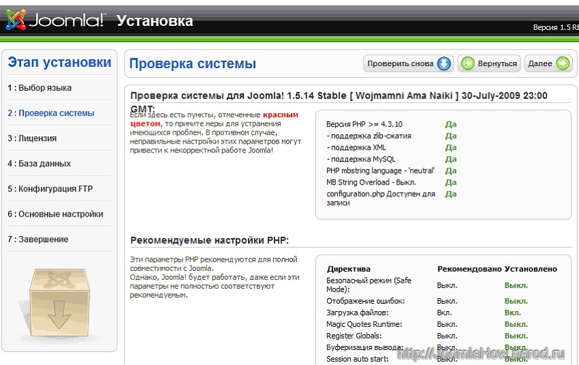
Task: Click green Выкл. value for Safe Mode
Action: [x=516, y=285]
